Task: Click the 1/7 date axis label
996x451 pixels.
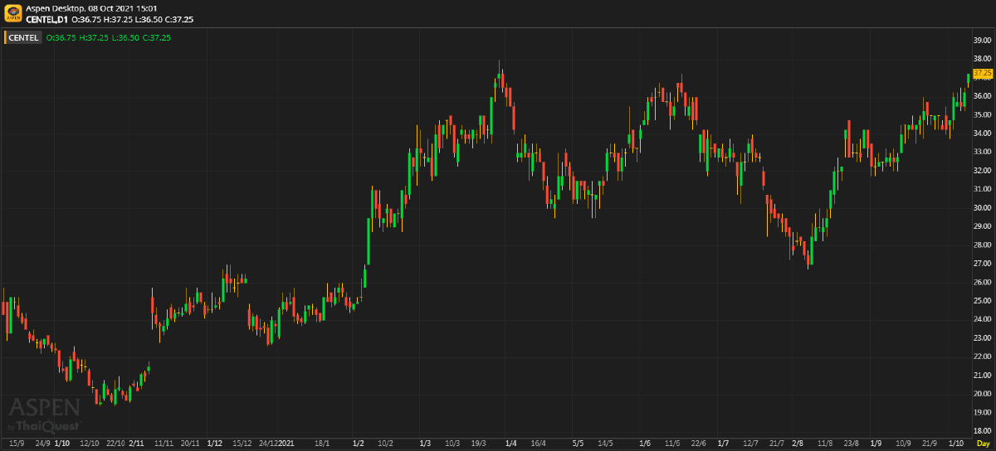Action: 723,444
